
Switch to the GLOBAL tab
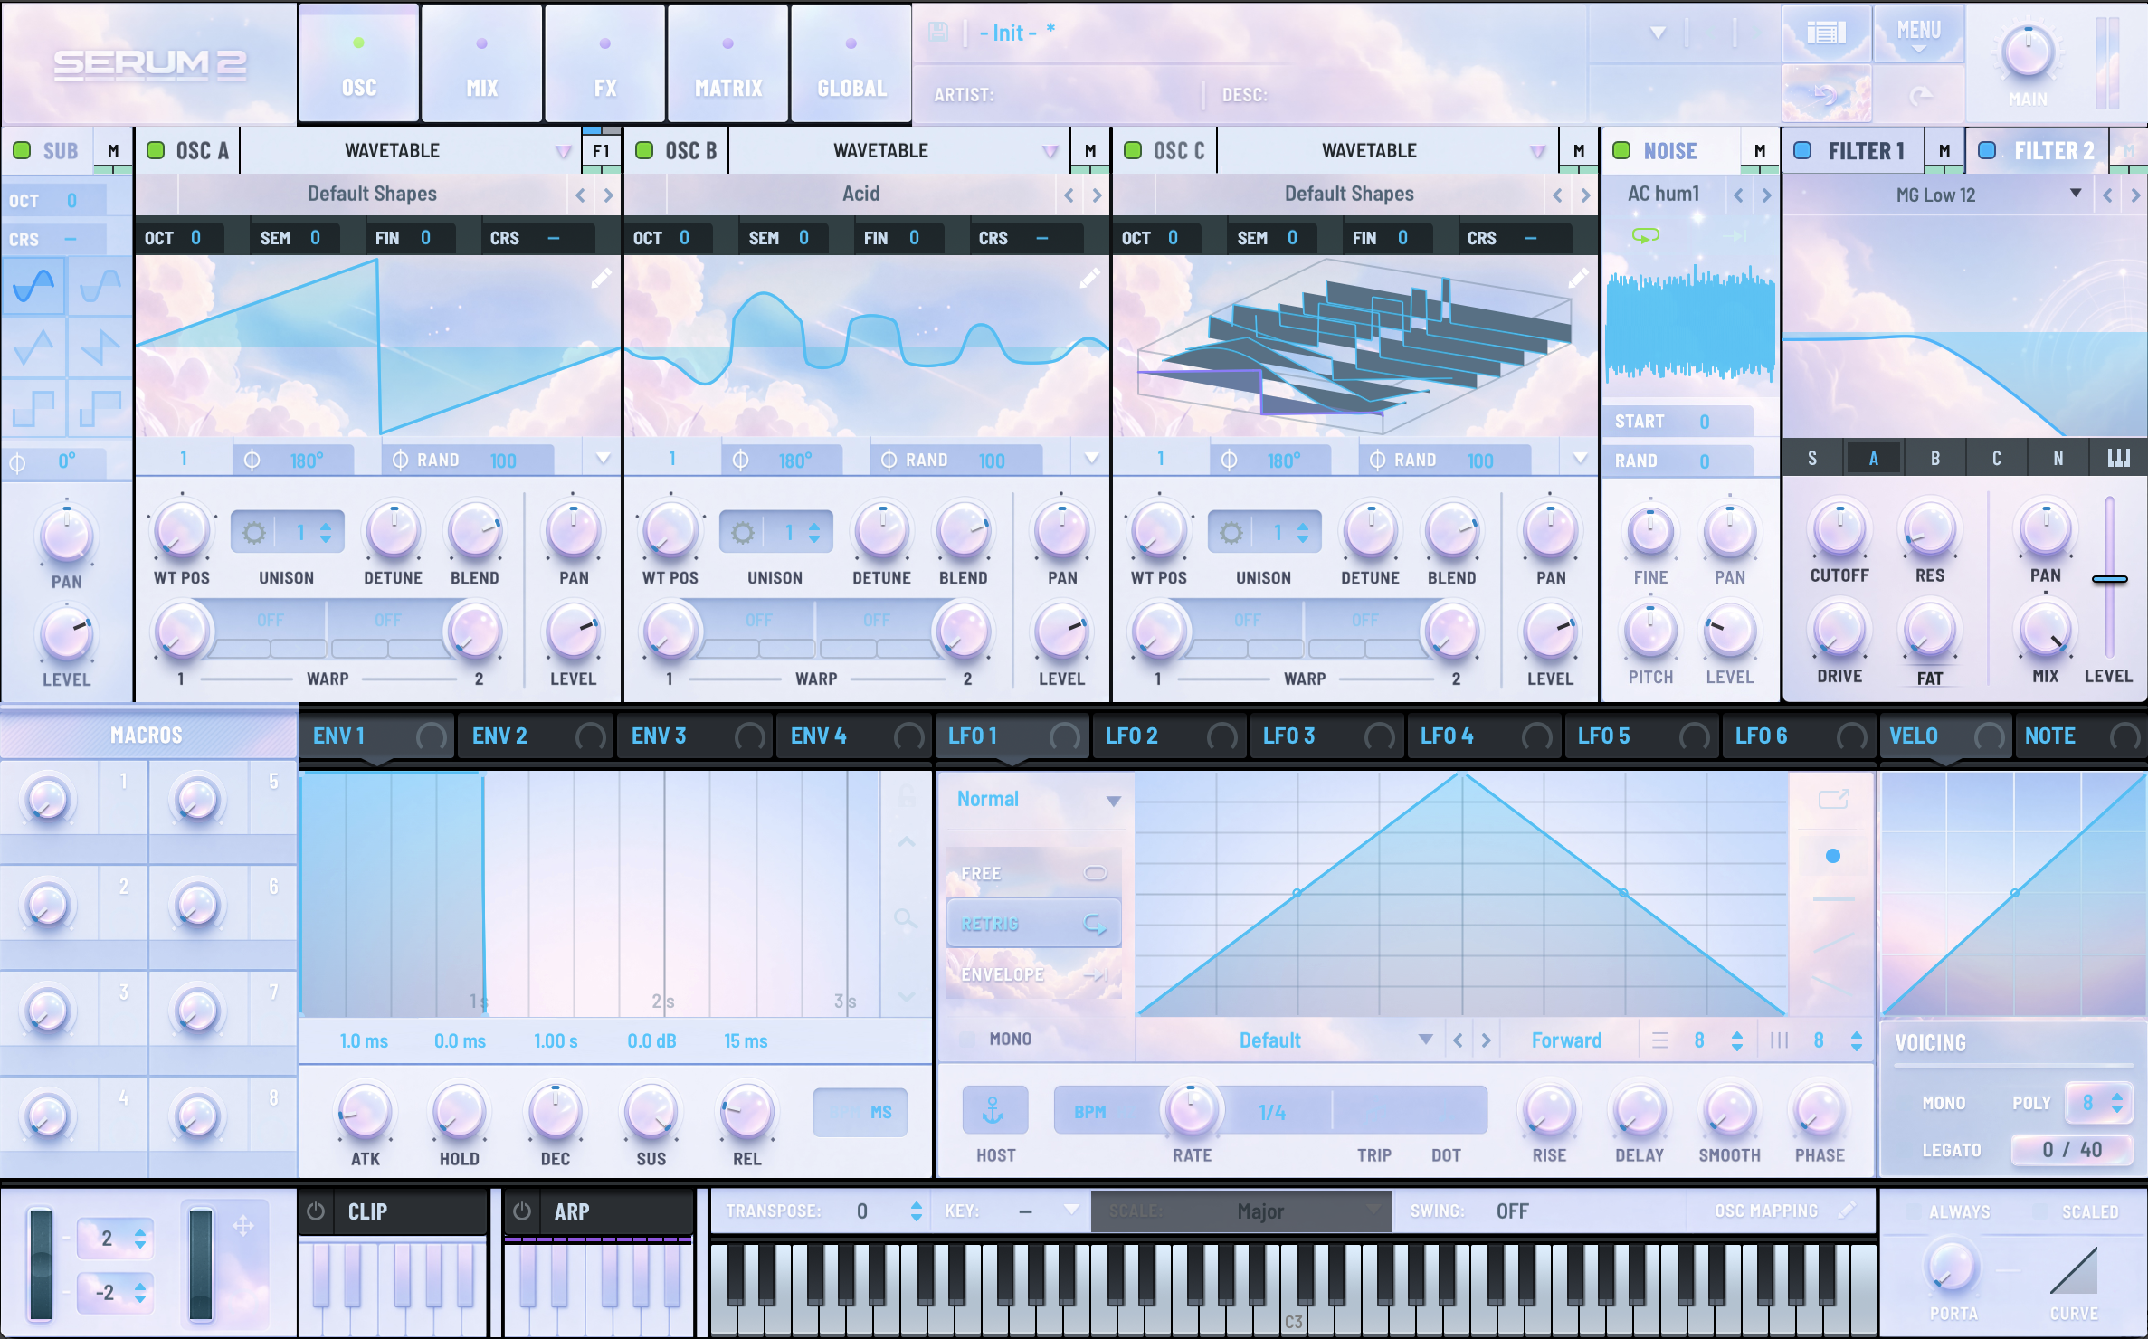tap(851, 63)
